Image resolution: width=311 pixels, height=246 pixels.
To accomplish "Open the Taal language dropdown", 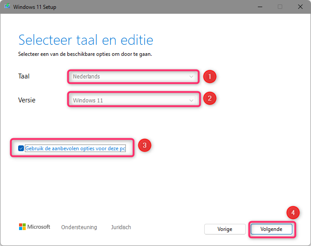I will [133, 76].
